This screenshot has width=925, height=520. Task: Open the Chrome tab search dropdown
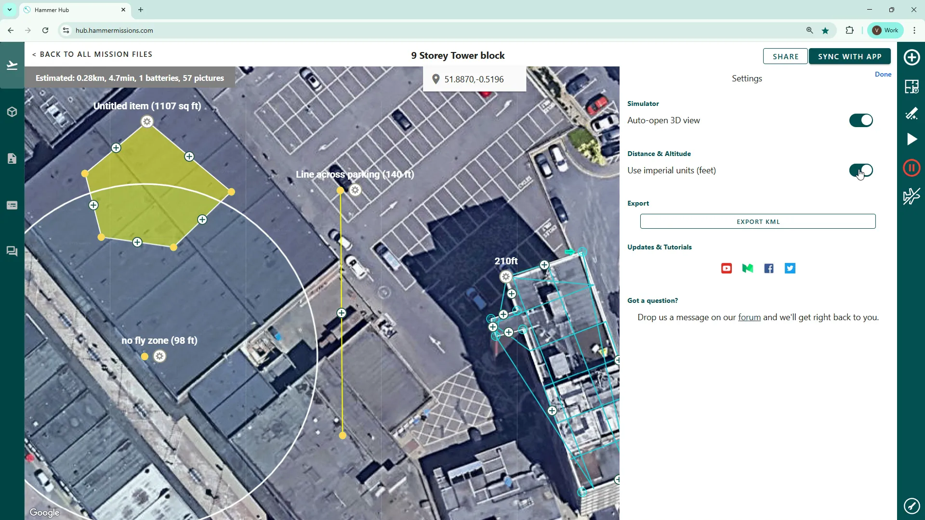click(9, 10)
